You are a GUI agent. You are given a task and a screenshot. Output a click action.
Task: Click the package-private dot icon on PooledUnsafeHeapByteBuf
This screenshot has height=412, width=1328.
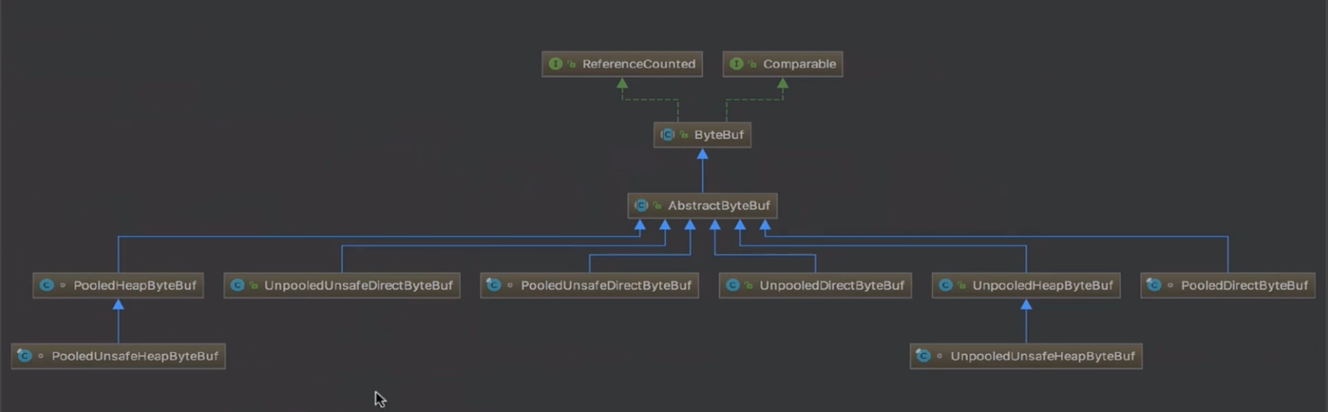41,356
